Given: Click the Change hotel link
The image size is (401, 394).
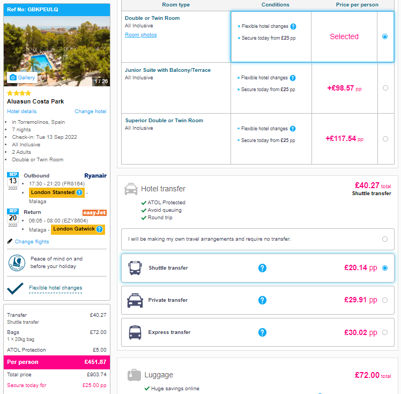Looking at the screenshot, I should 91,111.
